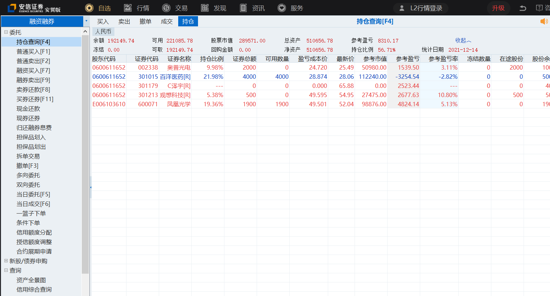Click the 自选 star icon
This screenshot has height=296, width=550.
click(89, 8)
